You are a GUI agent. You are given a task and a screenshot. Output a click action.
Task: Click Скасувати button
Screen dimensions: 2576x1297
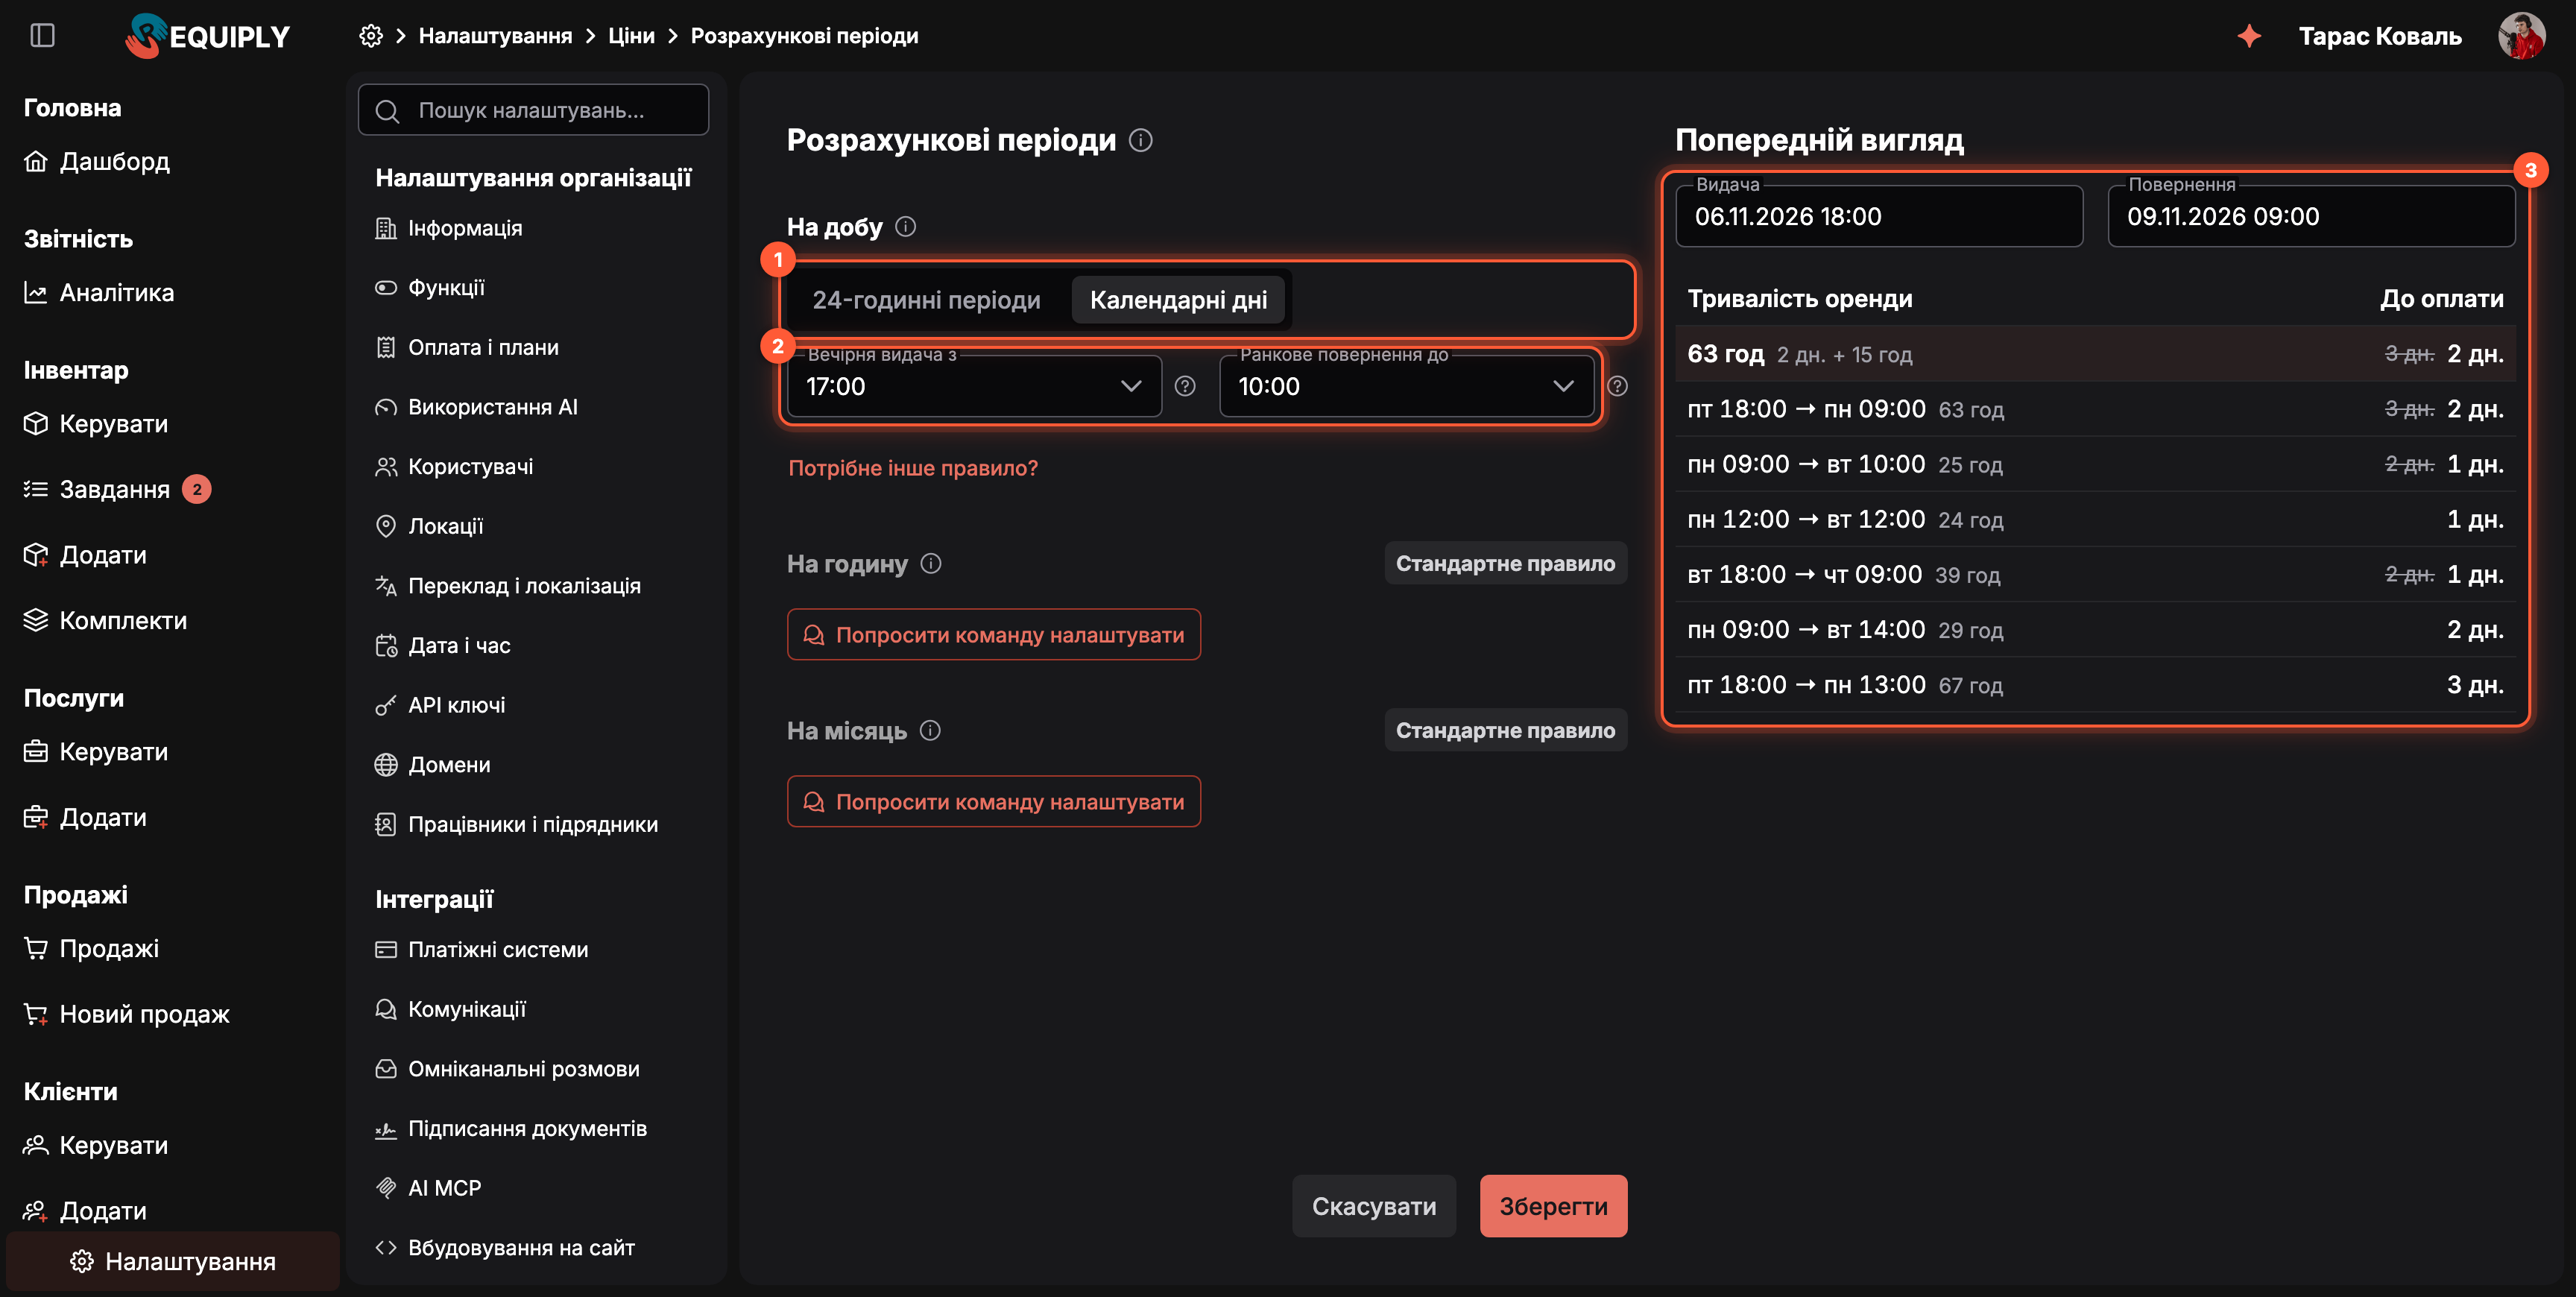coord(1373,1206)
